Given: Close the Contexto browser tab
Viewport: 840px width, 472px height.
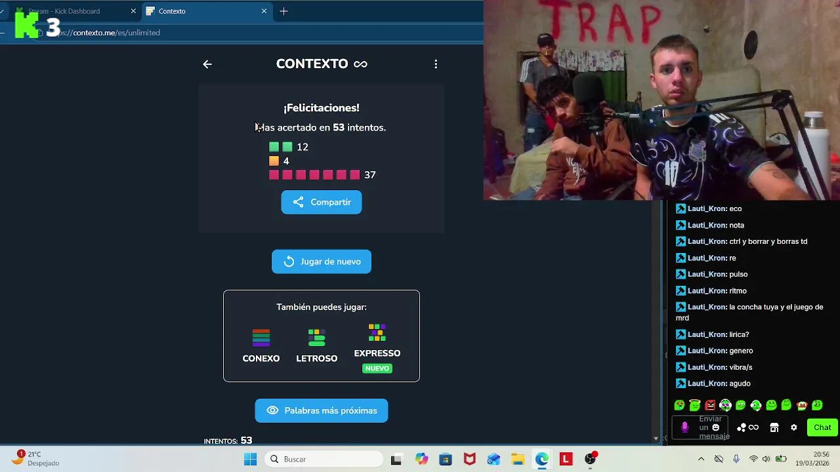Looking at the screenshot, I should click(x=264, y=11).
